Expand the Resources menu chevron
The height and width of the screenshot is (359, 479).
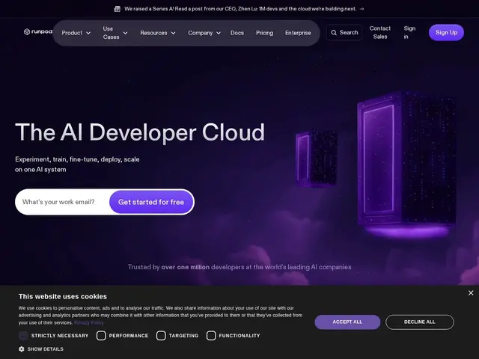click(173, 33)
